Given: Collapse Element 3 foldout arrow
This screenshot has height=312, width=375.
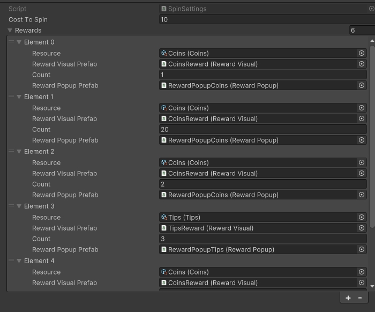Looking at the screenshot, I should tap(19, 206).
